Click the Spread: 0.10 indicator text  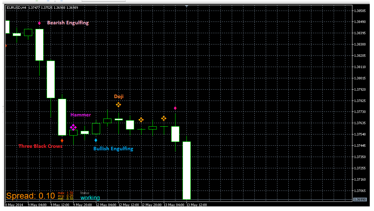30,196
